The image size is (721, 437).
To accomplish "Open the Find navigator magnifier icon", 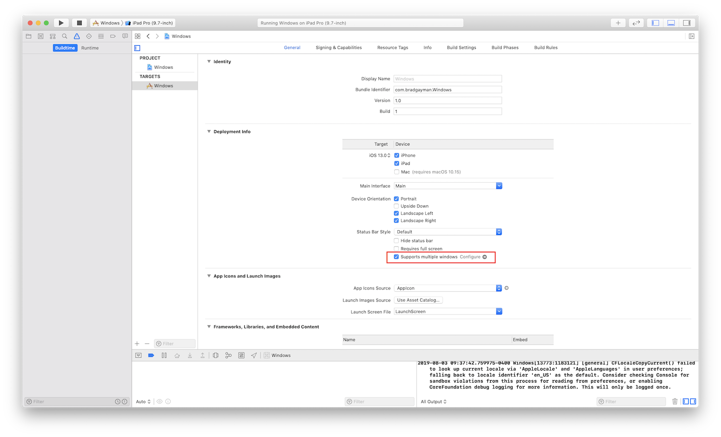I will tap(64, 36).
